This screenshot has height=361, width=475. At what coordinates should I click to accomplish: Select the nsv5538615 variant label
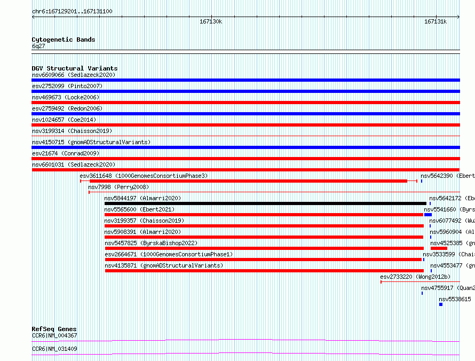(x=455, y=299)
